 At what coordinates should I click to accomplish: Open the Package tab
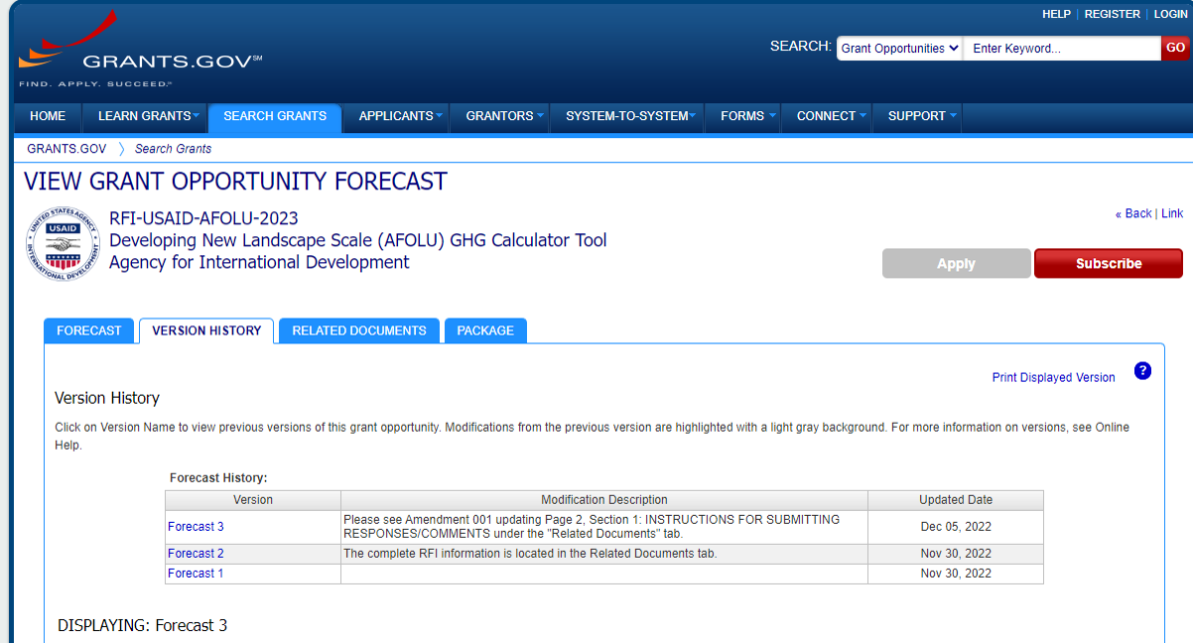point(485,330)
